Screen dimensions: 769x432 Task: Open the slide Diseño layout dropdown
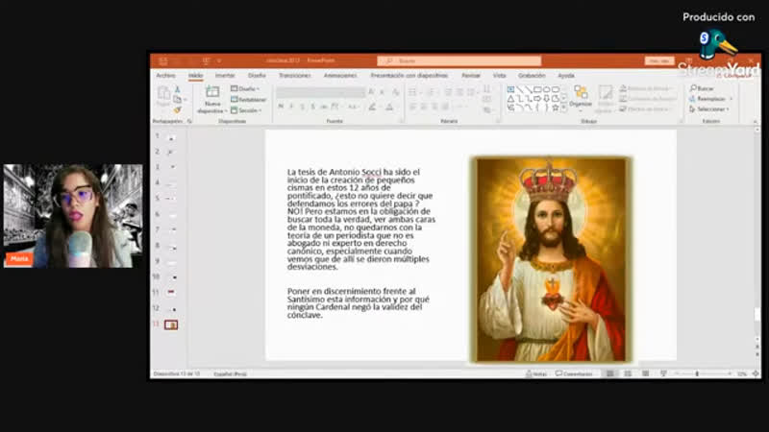tap(245, 88)
